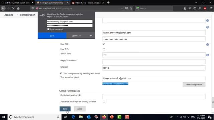Open the configuration breadcrumb link
The width and height of the screenshot is (214, 120).
[28, 15]
